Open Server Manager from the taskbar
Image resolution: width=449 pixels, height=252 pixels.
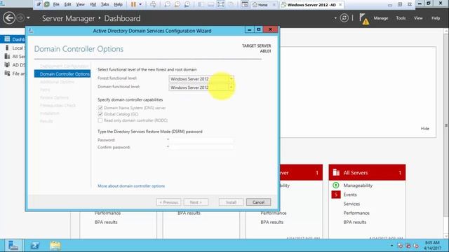[x=13, y=246]
